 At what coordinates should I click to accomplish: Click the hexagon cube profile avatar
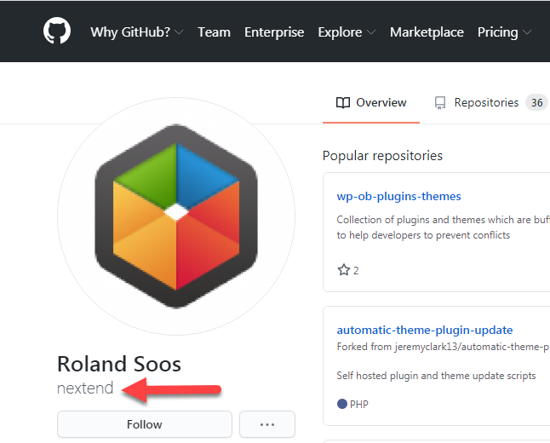[176, 216]
